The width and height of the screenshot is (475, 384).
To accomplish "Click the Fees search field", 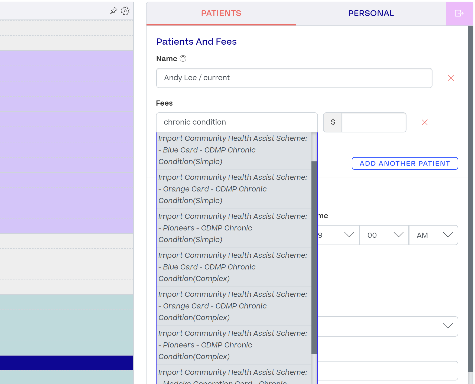I will [x=237, y=122].
